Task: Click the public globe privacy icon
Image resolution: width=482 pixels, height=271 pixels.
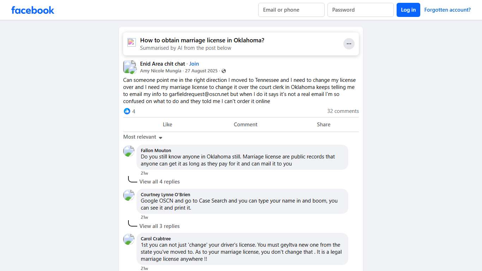Action: pyautogui.click(x=224, y=71)
